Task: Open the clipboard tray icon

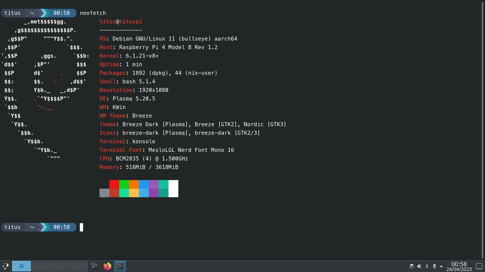Action: [412, 266]
